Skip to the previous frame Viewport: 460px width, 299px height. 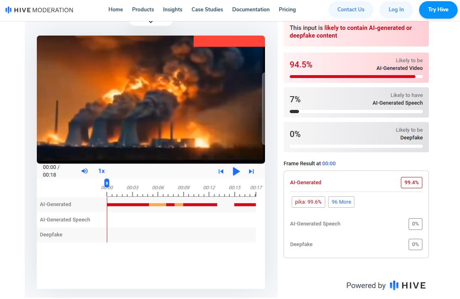[x=221, y=171]
